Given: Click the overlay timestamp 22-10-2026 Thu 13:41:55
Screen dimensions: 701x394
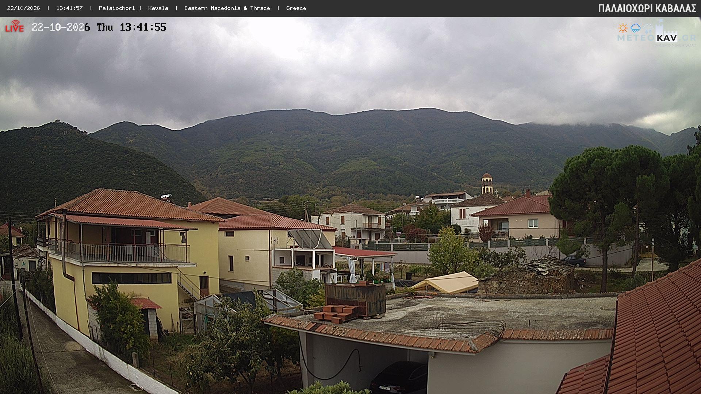Looking at the screenshot, I should click(x=99, y=27).
